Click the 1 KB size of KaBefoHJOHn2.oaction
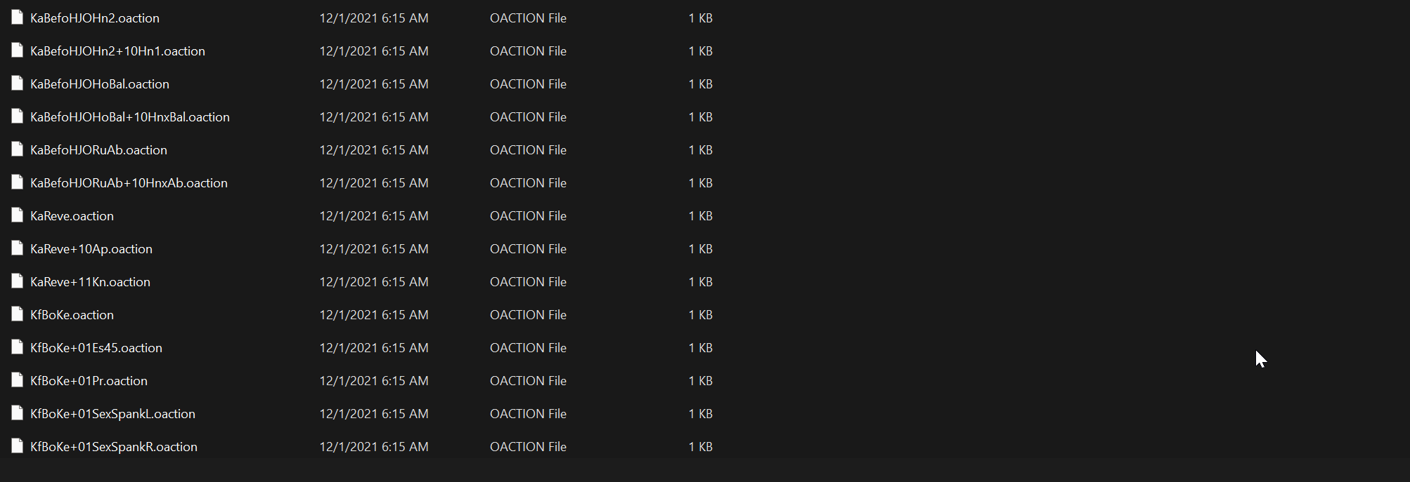 701,18
